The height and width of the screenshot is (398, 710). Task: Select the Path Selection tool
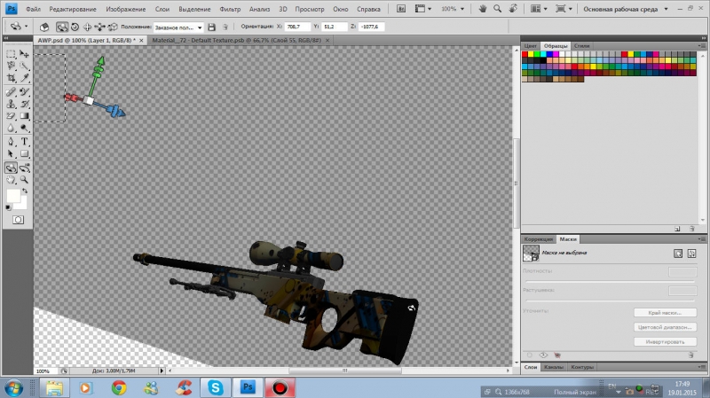coord(11,153)
